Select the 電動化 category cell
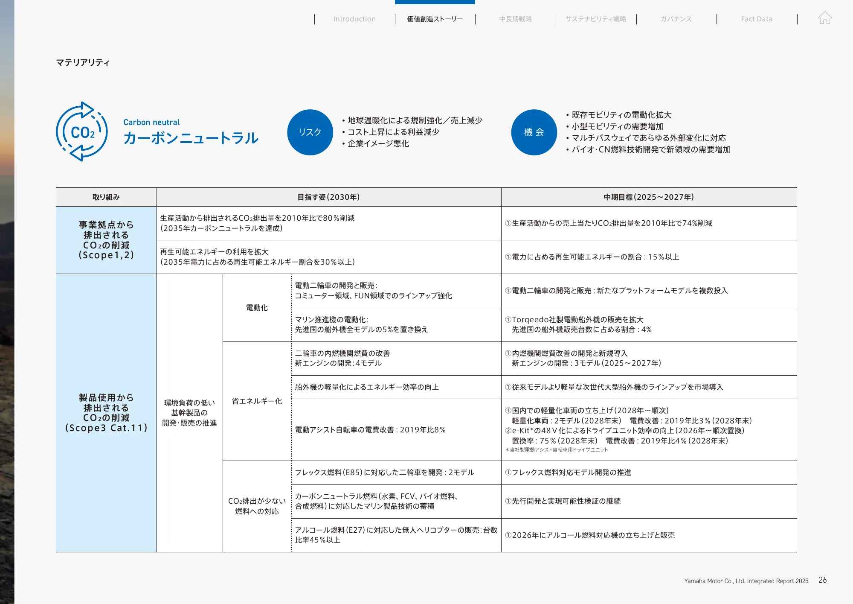This screenshot has height=604, width=853. pos(256,307)
